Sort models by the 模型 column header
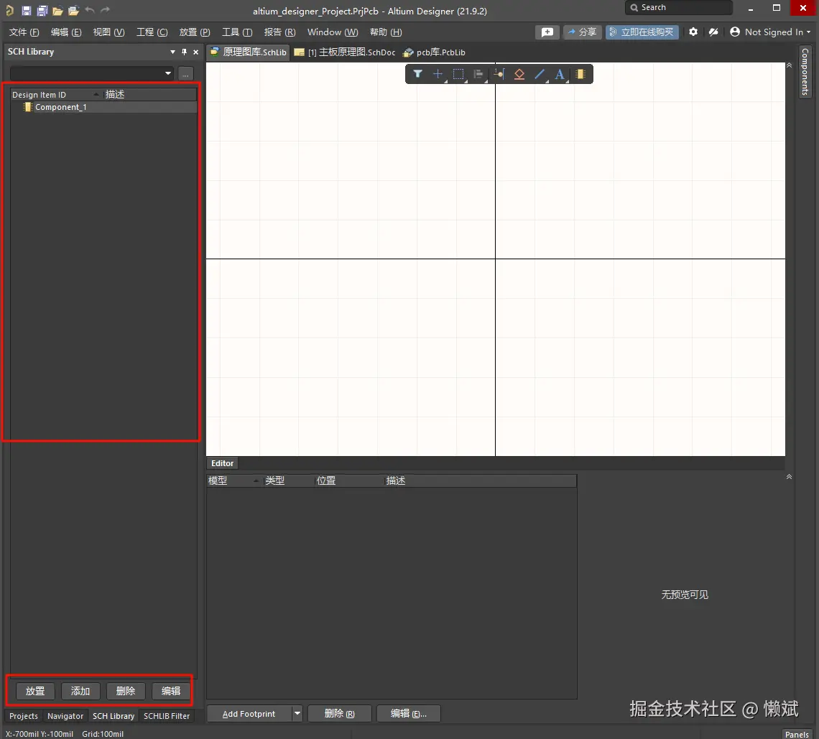The image size is (819, 739). pyautogui.click(x=234, y=480)
